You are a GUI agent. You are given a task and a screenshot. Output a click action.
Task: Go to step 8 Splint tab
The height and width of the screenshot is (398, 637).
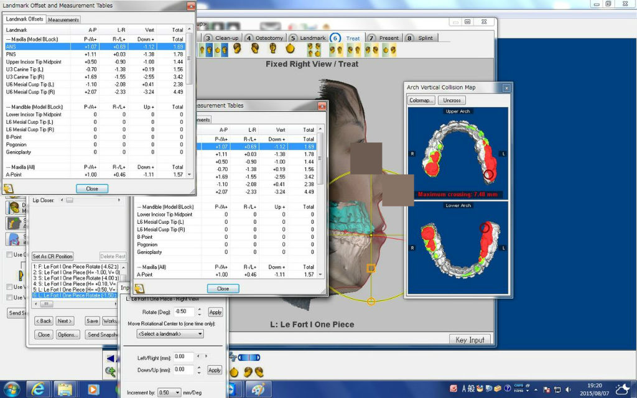click(x=421, y=38)
